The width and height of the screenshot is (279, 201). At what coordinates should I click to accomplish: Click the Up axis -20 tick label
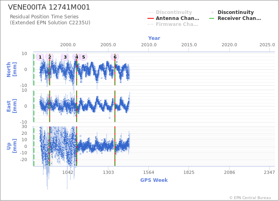pyautogui.click(x=23, y=160)
